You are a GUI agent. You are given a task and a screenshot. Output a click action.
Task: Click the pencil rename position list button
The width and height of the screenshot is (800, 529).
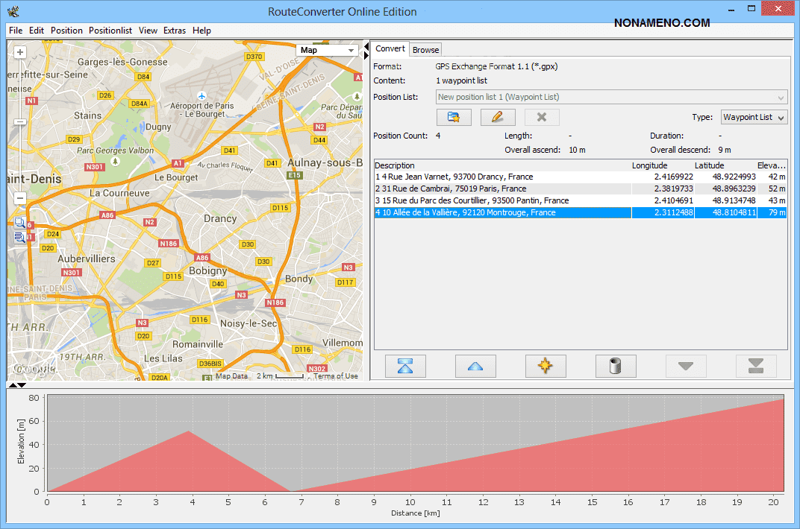[498, 117]
